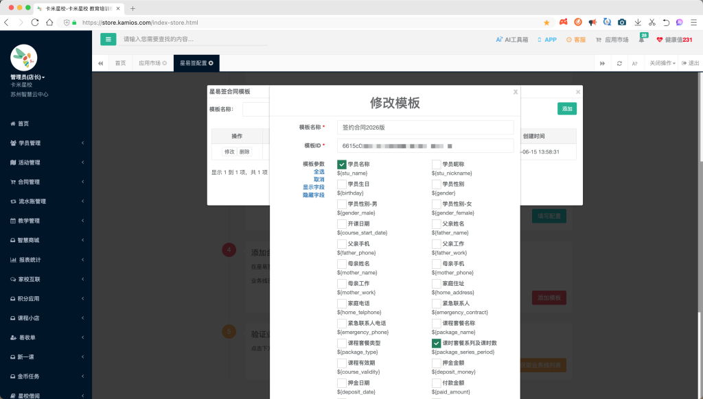Screen dimensions: 703x399
Task: Close the 星易签配置 tab via its x icon
Action: [211, 63]
